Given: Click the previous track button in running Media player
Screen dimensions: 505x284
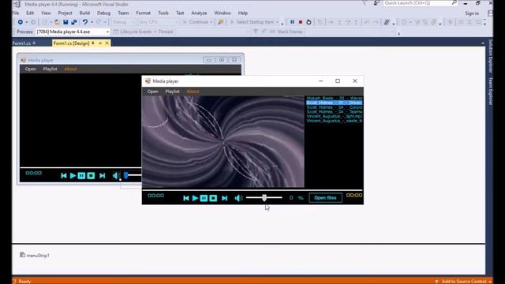Looking at the screenshot, I should 186,198.
